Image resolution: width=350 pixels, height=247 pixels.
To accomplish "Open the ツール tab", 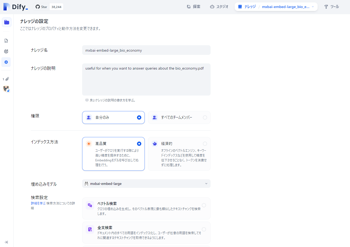I will click(x=332, y=7).
